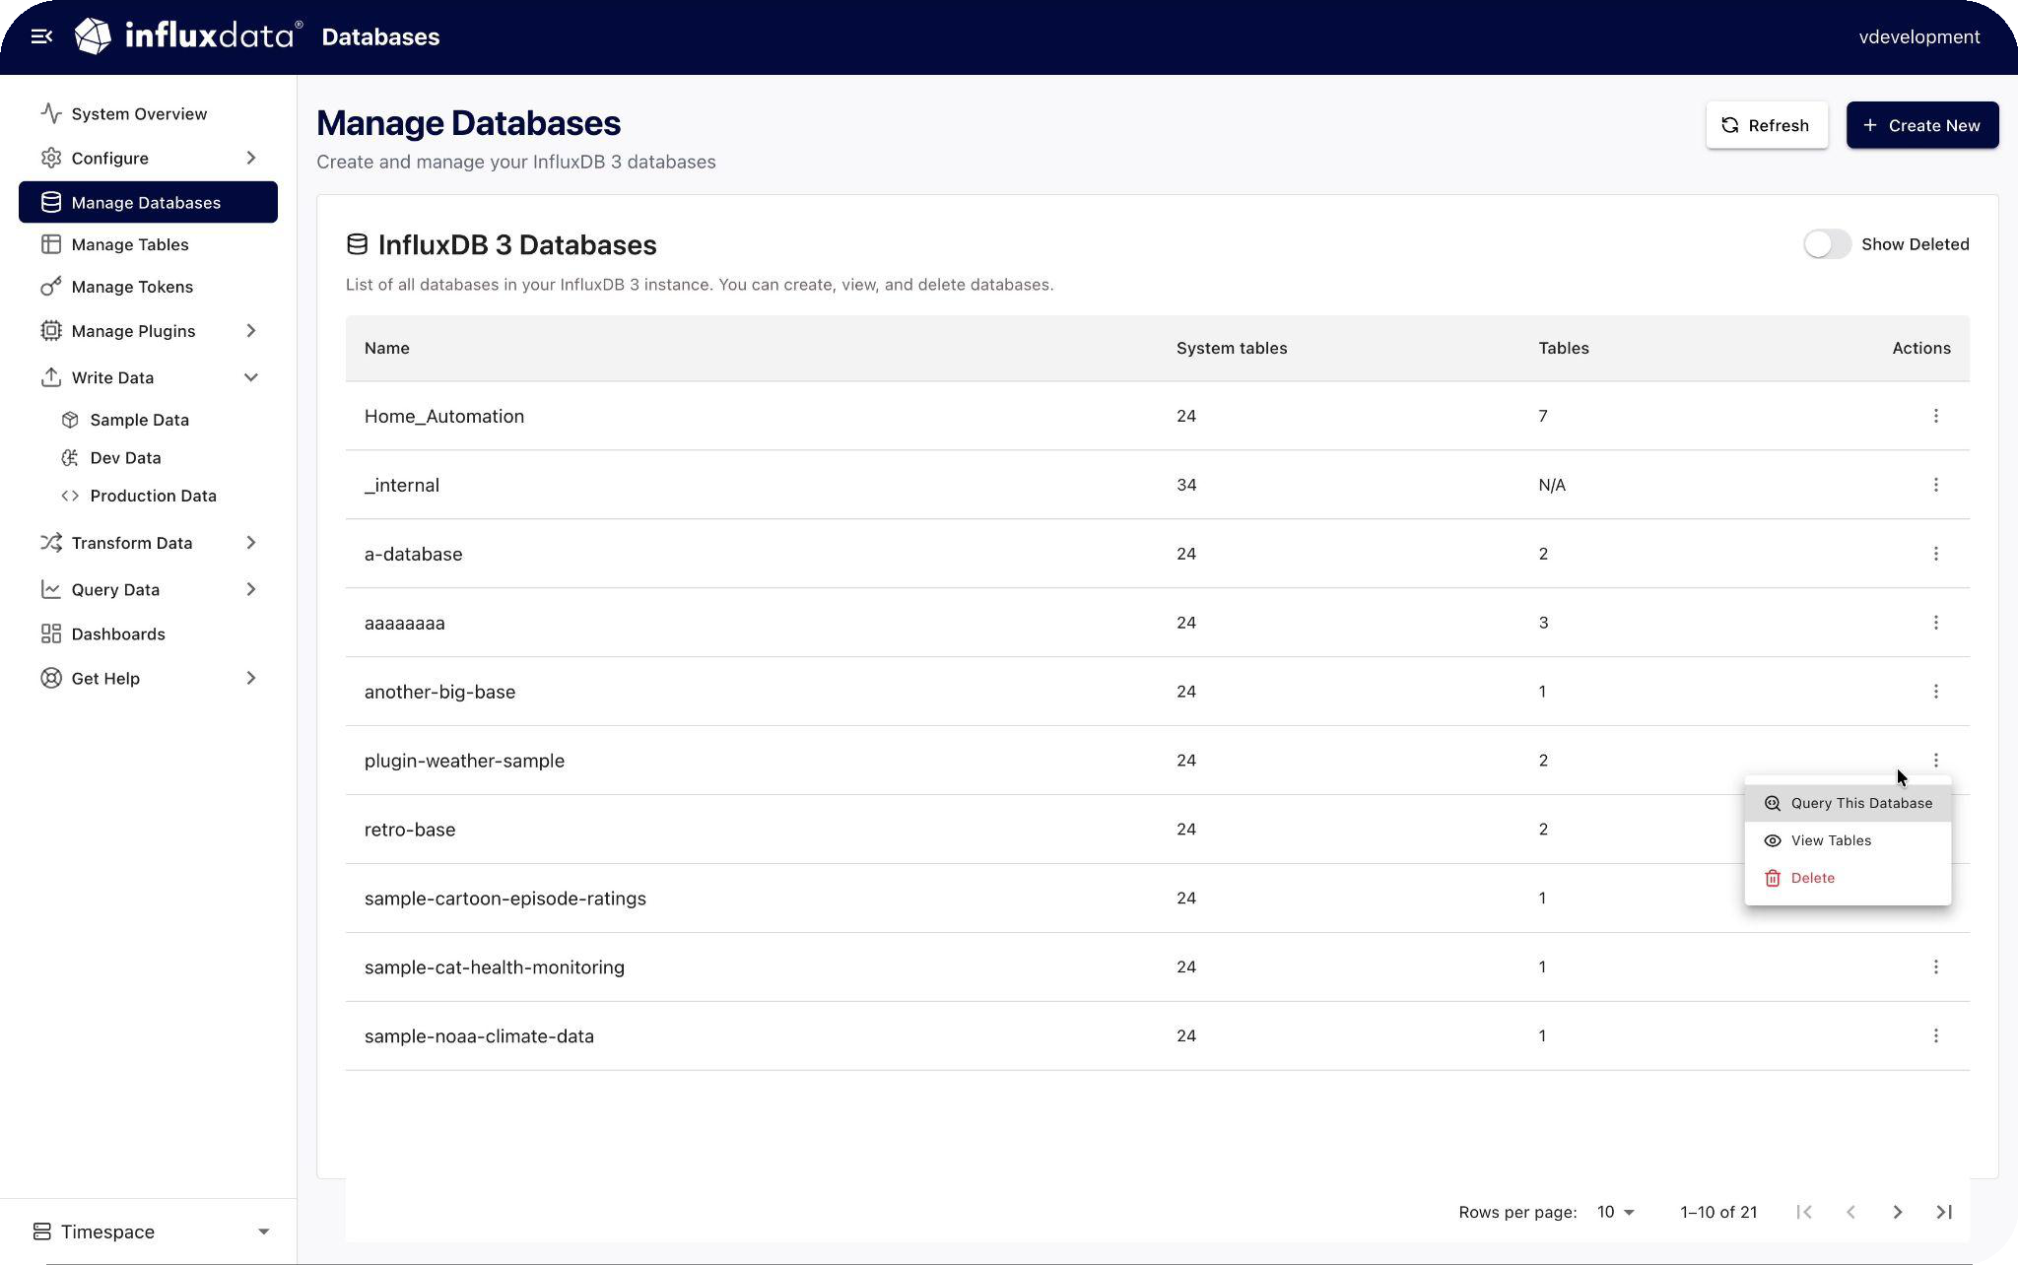The image size is (2018, 1265).
Task: Collapse the Write Data section
Action: (x=148, y=377)
